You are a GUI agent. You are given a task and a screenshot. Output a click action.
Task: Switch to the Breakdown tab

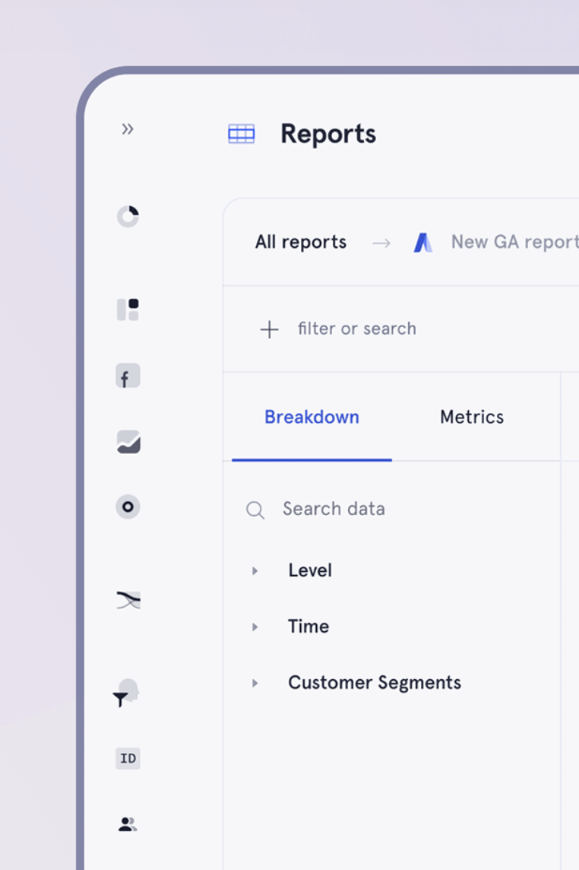point(312,417)
